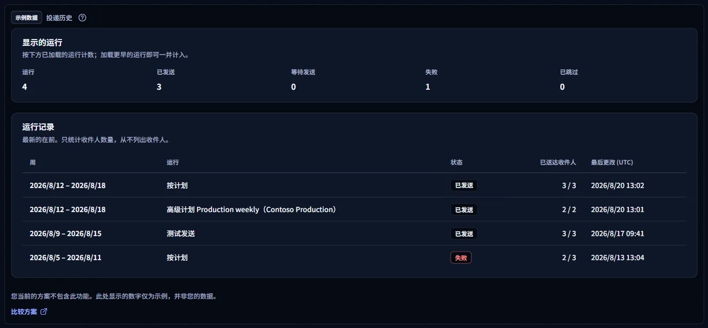The image size is (708, 328).
Task: Click the 状态 column header
Action: coord(456,162)
